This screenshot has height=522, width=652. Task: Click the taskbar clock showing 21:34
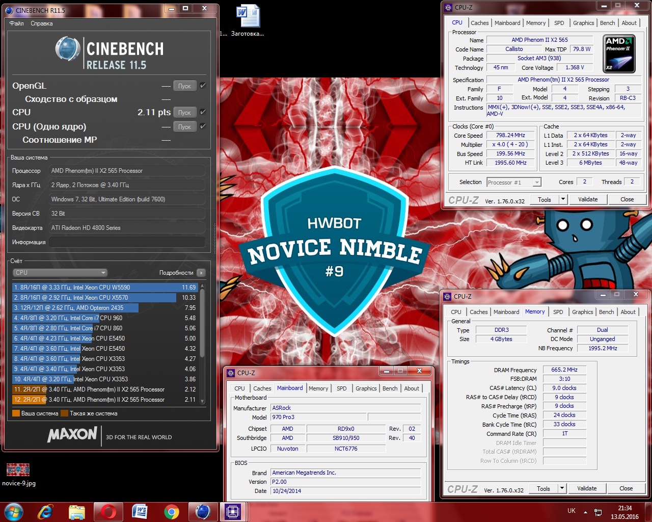(x=624, y=512)
